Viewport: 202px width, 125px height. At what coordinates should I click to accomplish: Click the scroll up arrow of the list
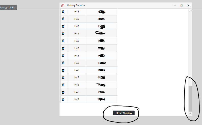coord(190,11)
